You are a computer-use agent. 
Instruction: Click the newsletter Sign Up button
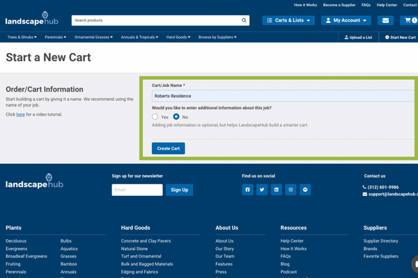180,190
